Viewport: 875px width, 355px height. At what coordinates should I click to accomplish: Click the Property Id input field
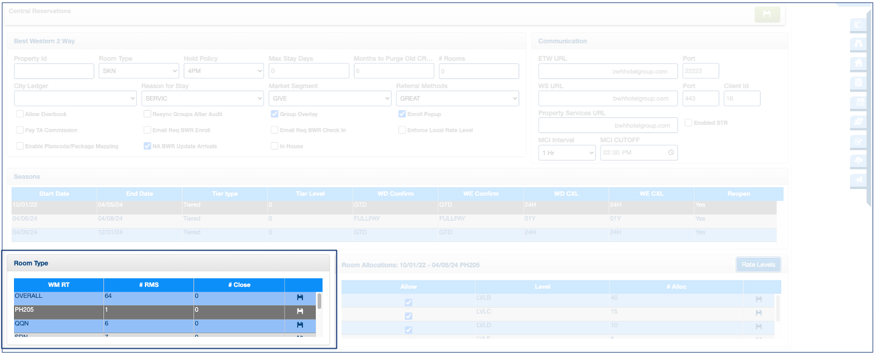(54, 71)
